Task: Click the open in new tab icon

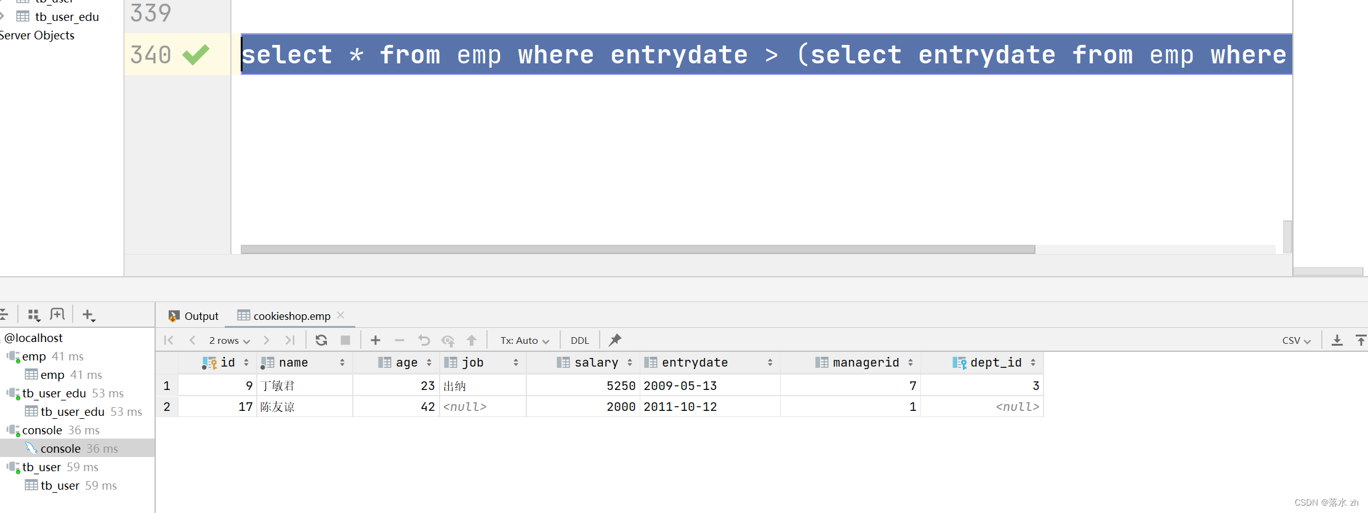Action: tap(57, 314)
